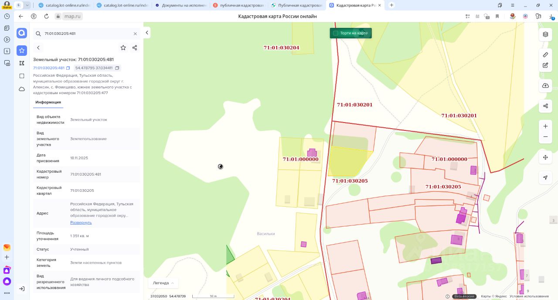Click 'Земли населенных пунктов' category value

pyautogui.click(x=96, y=262)
